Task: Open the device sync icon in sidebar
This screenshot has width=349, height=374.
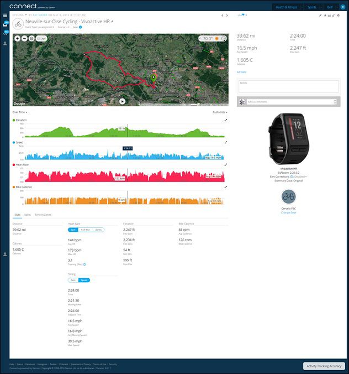Action: coord(5,33)
